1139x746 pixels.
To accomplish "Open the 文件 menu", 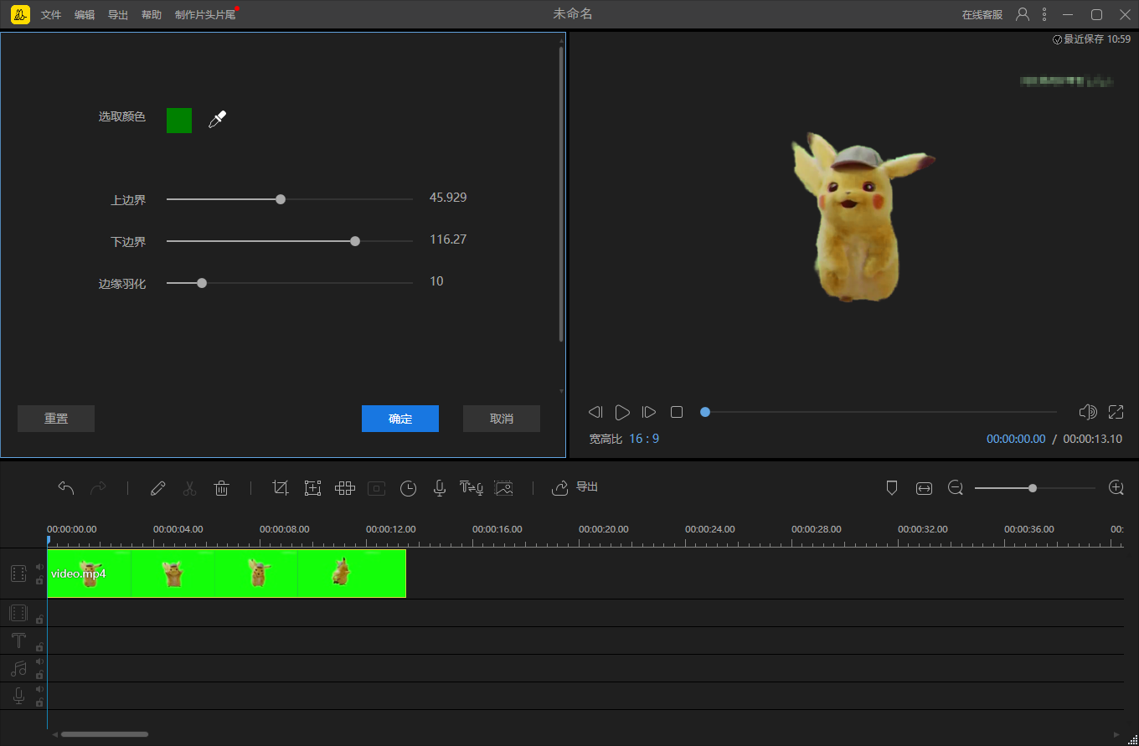I will 51,15.
